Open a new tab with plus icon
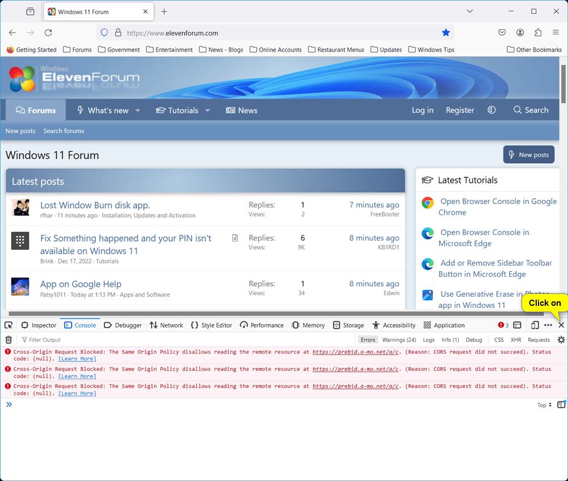The image size is (568, 481). [x=164, y=11]
